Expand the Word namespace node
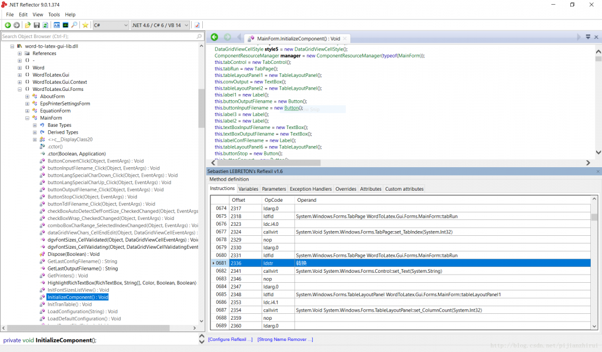This screenshot has width=602, height=352. click(19, 68)
